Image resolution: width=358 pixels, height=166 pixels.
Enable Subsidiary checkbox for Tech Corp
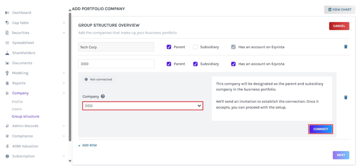(195, 47)
